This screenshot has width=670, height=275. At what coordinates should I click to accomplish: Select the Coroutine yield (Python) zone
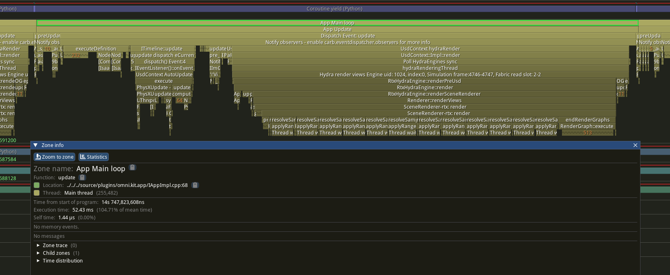point(335,9)
